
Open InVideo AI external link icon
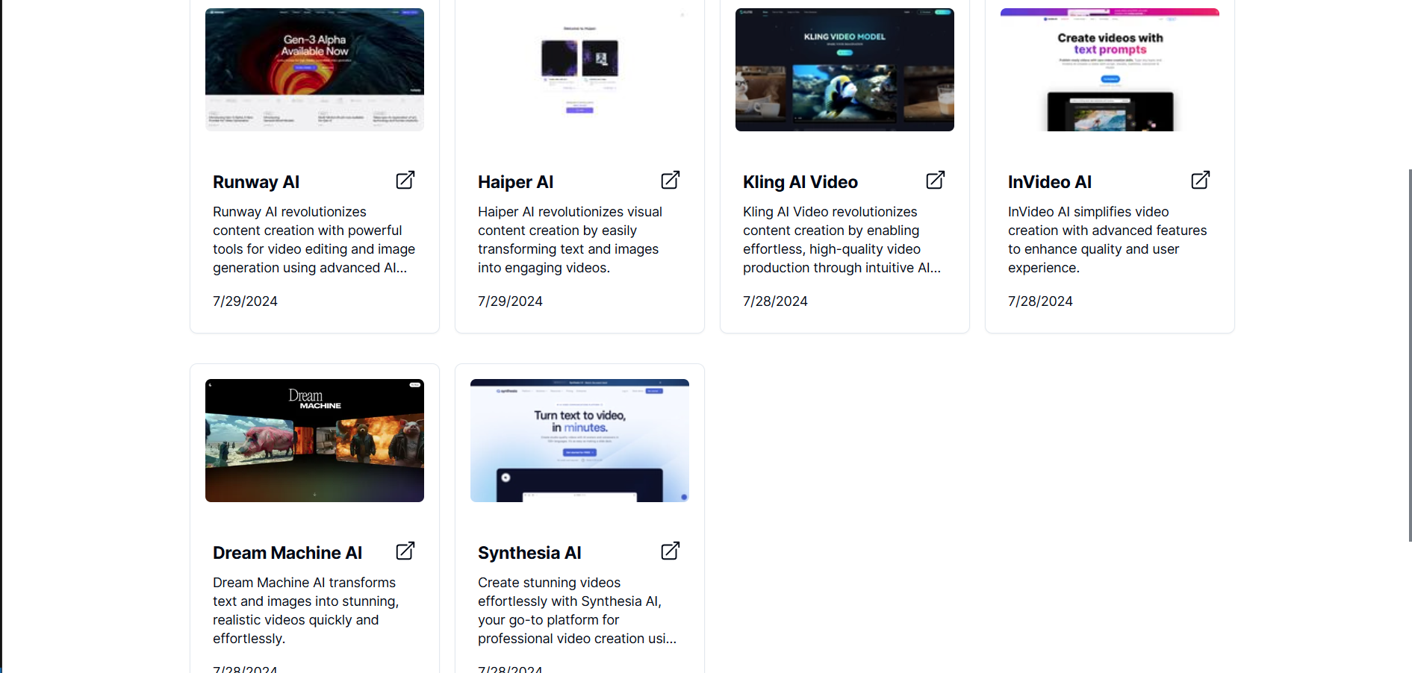click(1201, 180)
